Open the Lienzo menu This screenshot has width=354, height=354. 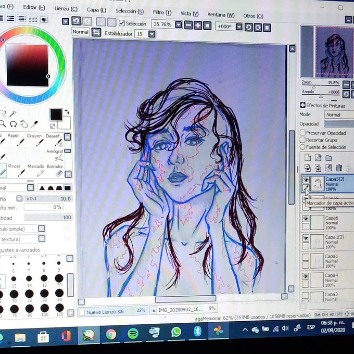point(66,9)
